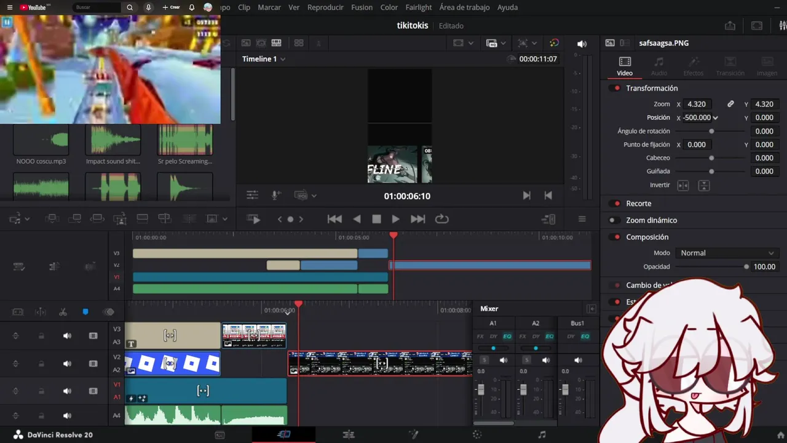Open the Cut page icon in bottom bar
This screenshot has width=787, height=443.
pyautogui.click(x=283, y=434)
